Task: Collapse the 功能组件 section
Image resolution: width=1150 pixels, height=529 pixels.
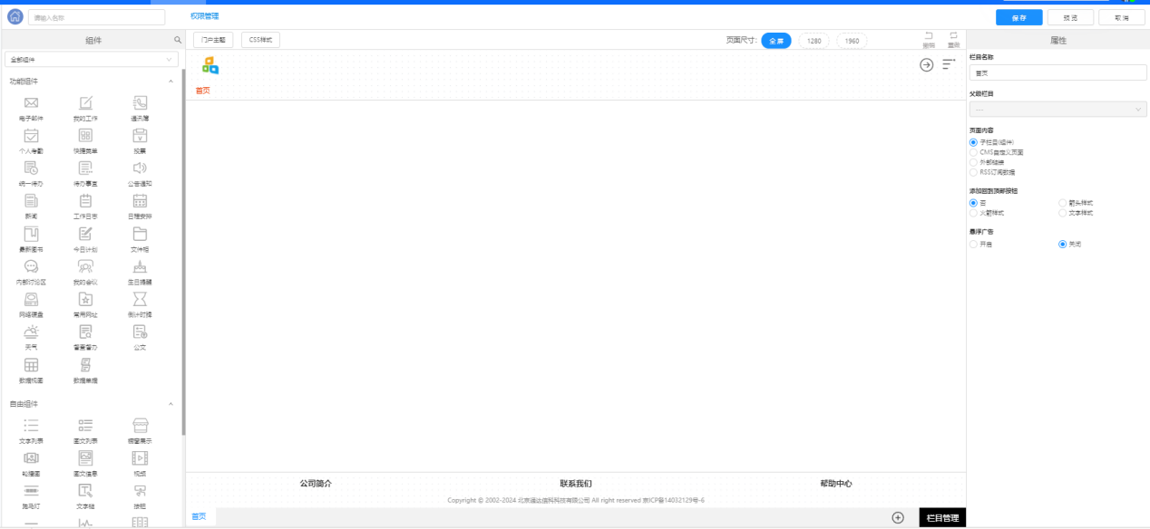Action: click(171, 82)
